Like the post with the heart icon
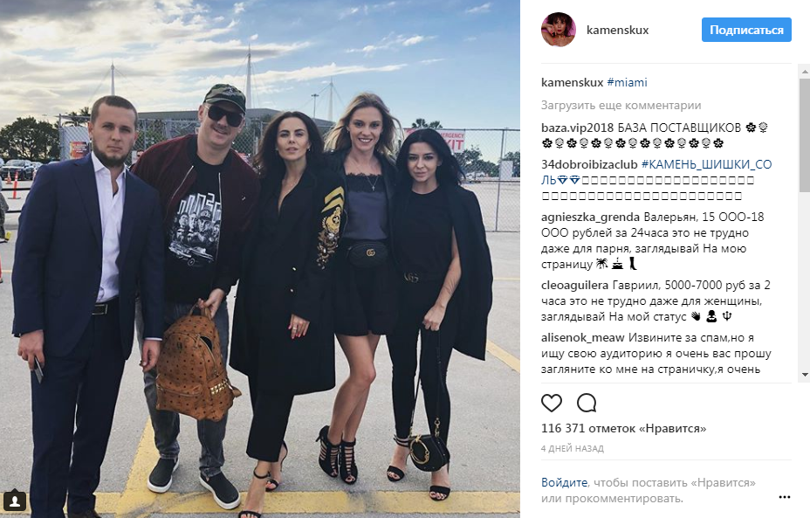The width and height of the screenshot is (810, 518). 551,403
